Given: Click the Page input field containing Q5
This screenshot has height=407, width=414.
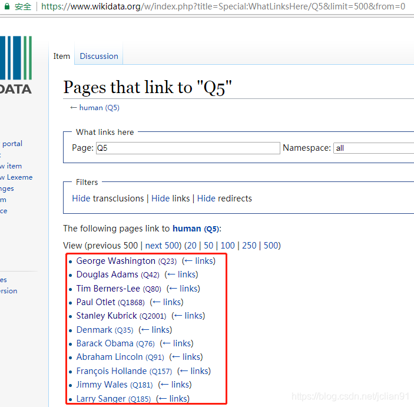Looking at the screenshot, I should tap(187, 148).
